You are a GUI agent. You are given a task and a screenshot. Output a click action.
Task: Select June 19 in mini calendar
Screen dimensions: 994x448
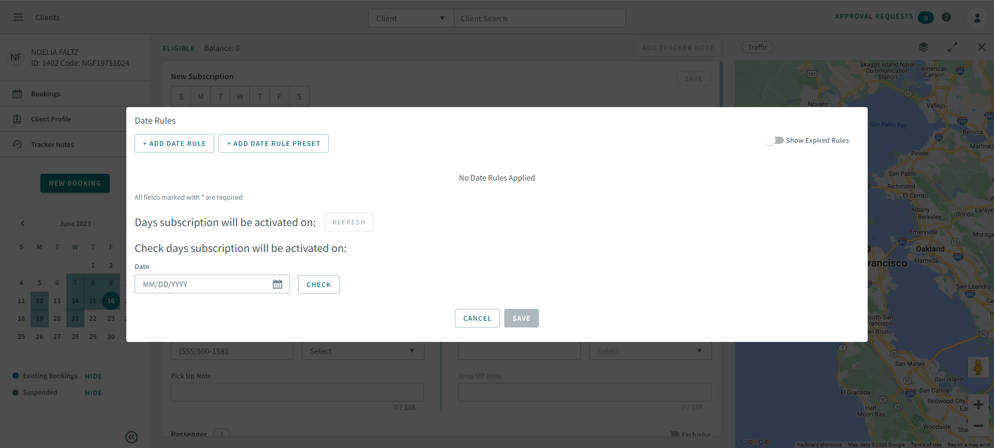pos(39,318)
